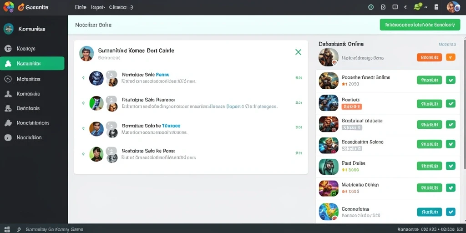
Task: Open the lopel menu in top bar
Action: 98,7
